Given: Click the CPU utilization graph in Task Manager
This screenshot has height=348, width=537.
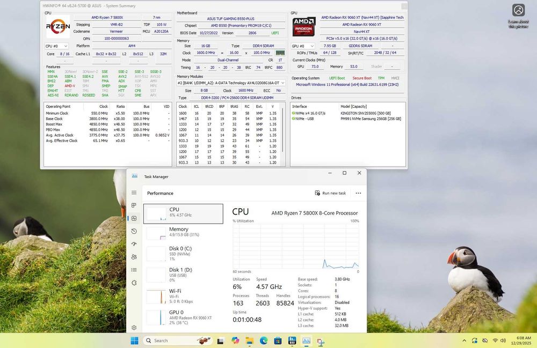Looking at the screenshot, I should 296,246.
